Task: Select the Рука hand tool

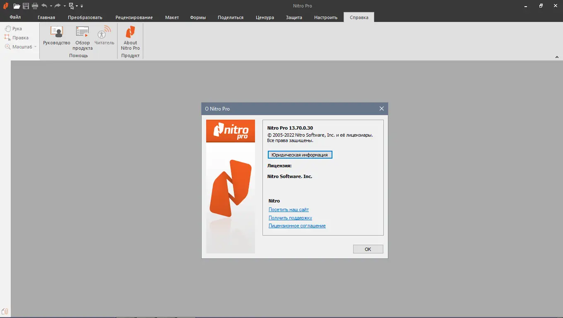Action: (x=13, y=29)
